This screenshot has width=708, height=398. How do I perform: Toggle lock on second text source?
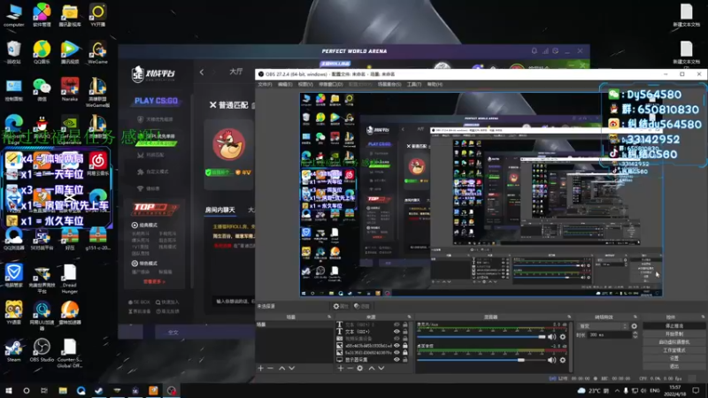point(405,332)
